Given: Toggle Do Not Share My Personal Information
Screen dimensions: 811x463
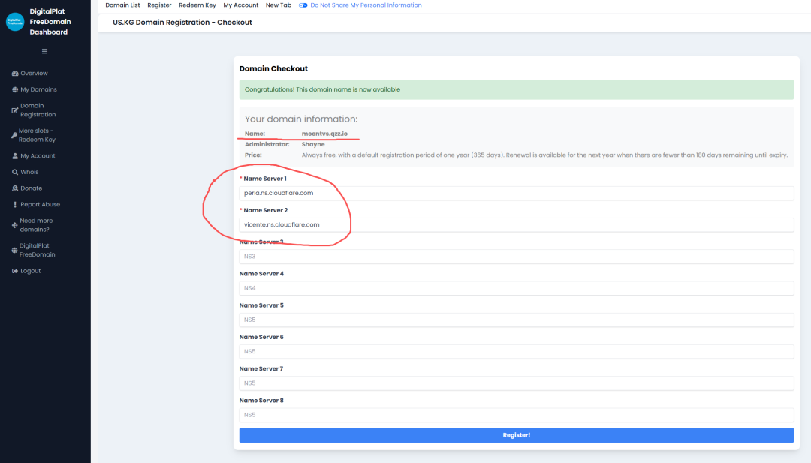Looking at the screenshot, I should click(303, 5).
